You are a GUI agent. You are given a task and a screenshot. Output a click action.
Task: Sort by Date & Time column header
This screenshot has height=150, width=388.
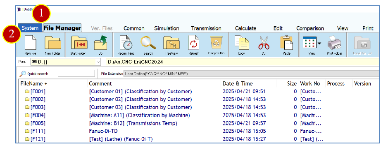pos(248,83)
